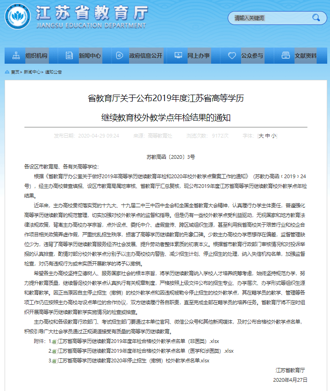Click the 组织机构 organization chart icon

point(16,55)
